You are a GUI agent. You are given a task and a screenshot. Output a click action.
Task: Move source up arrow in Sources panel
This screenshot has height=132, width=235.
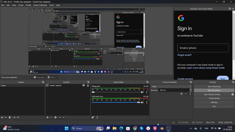(60, 117)
